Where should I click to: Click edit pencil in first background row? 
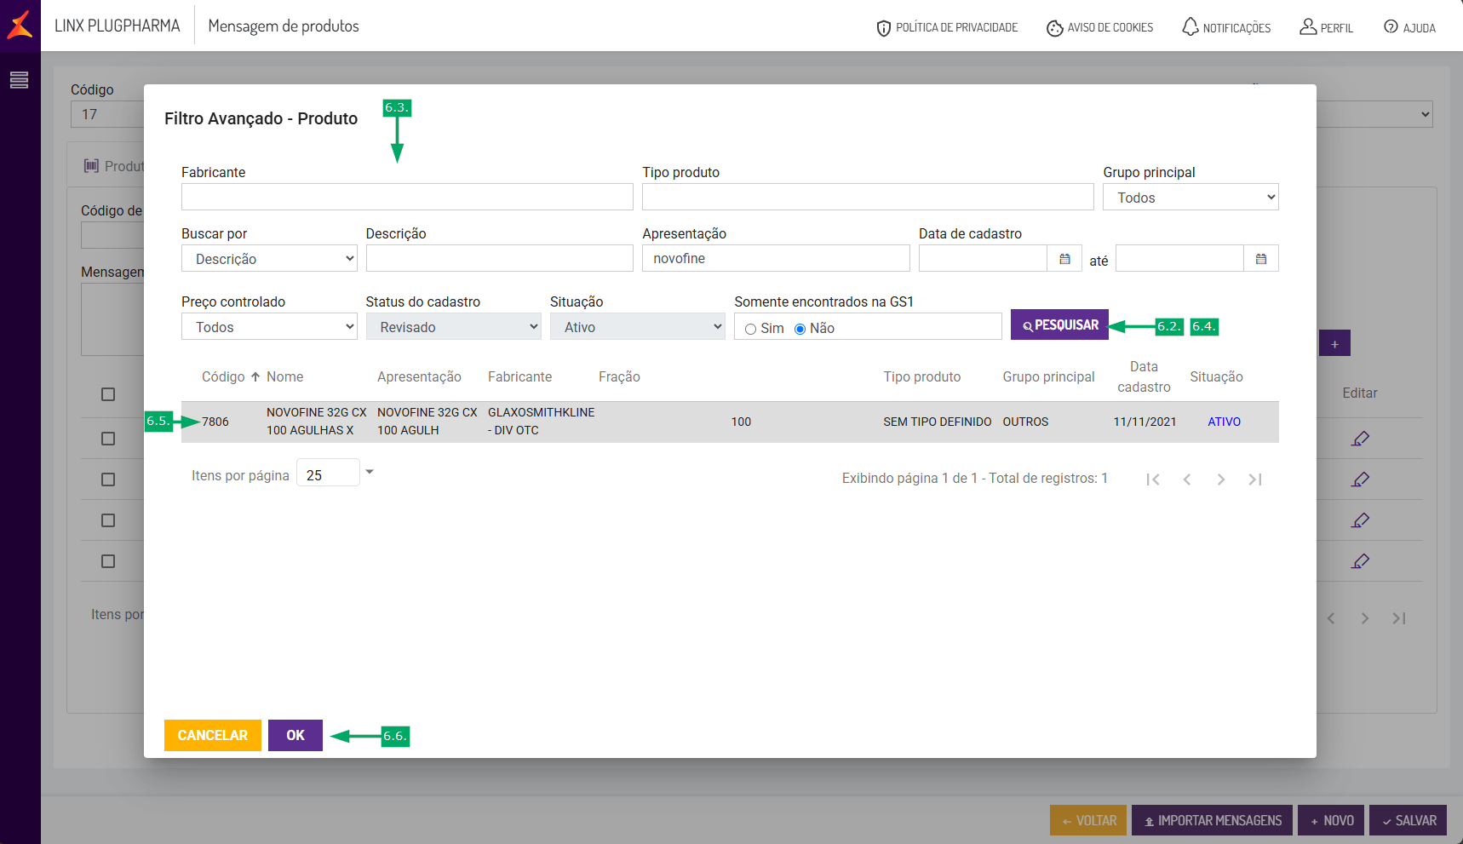(x=1361, y=439)
